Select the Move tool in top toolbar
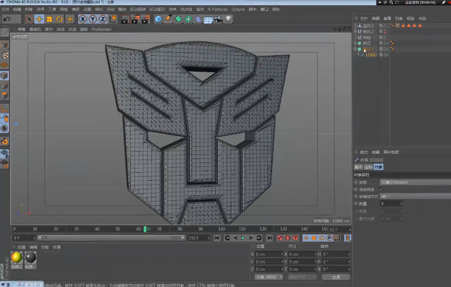 39,20
